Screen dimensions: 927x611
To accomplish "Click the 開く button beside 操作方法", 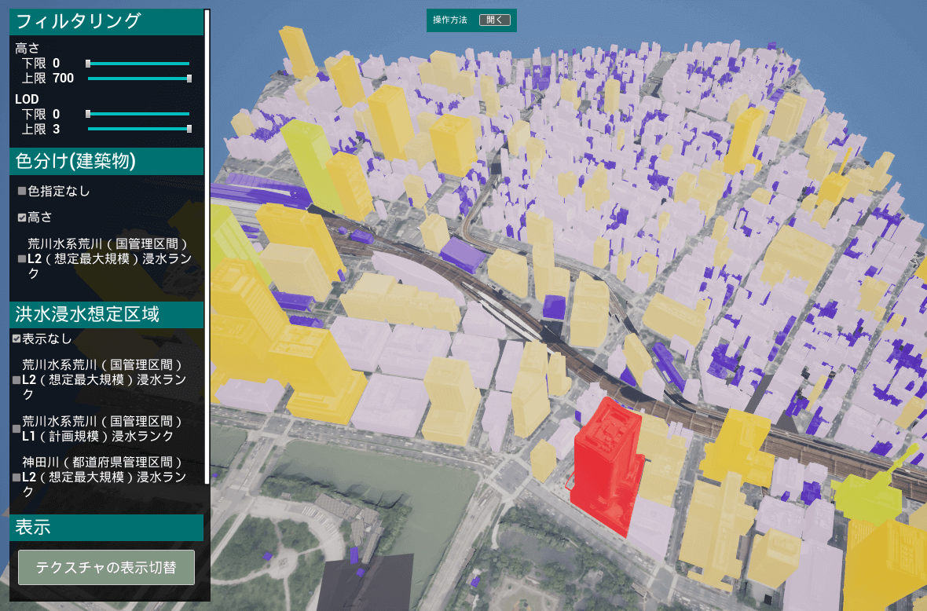I will pyautogui.click(x=494, y=20).
